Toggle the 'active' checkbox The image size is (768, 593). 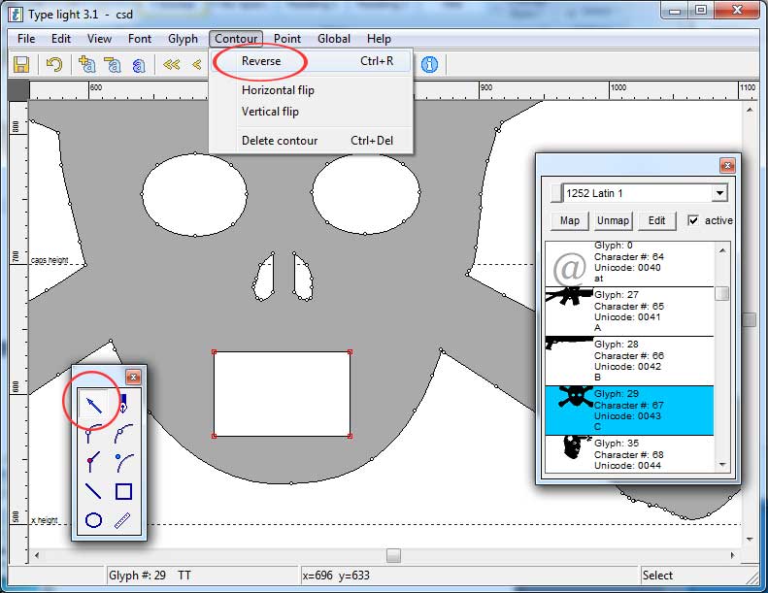tap(693, 220)
